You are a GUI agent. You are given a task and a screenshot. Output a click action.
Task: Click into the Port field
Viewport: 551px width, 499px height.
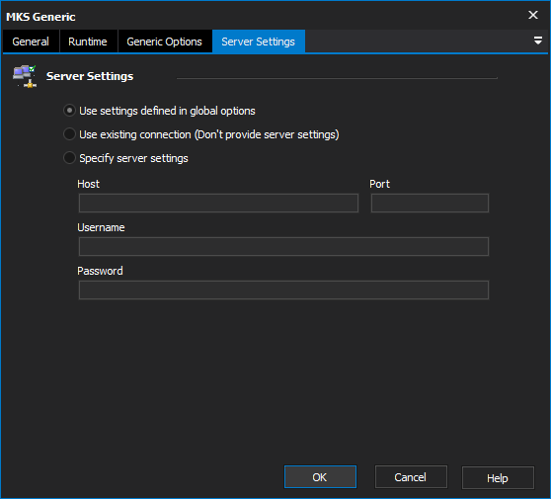tap(430, 203)
